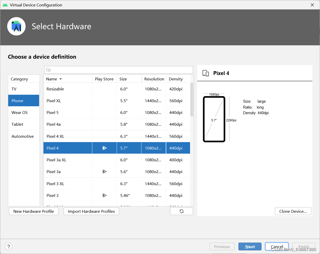Image resolution: width=320 pixels, height=254 pixels.
Task: Click the device icon next to Pixel 4 title
Action: coord(206,73)
